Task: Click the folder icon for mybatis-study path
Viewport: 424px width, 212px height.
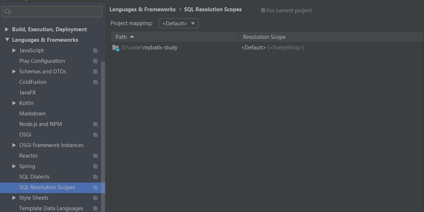Action: tap(116, 48)
